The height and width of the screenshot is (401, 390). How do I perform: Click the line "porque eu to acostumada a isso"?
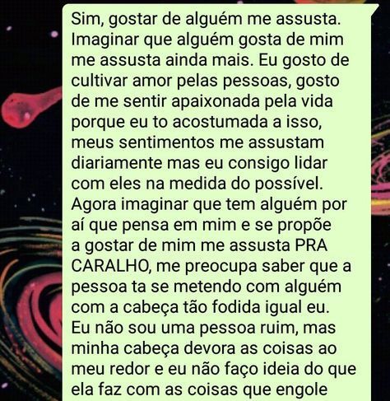coord(196,123)
